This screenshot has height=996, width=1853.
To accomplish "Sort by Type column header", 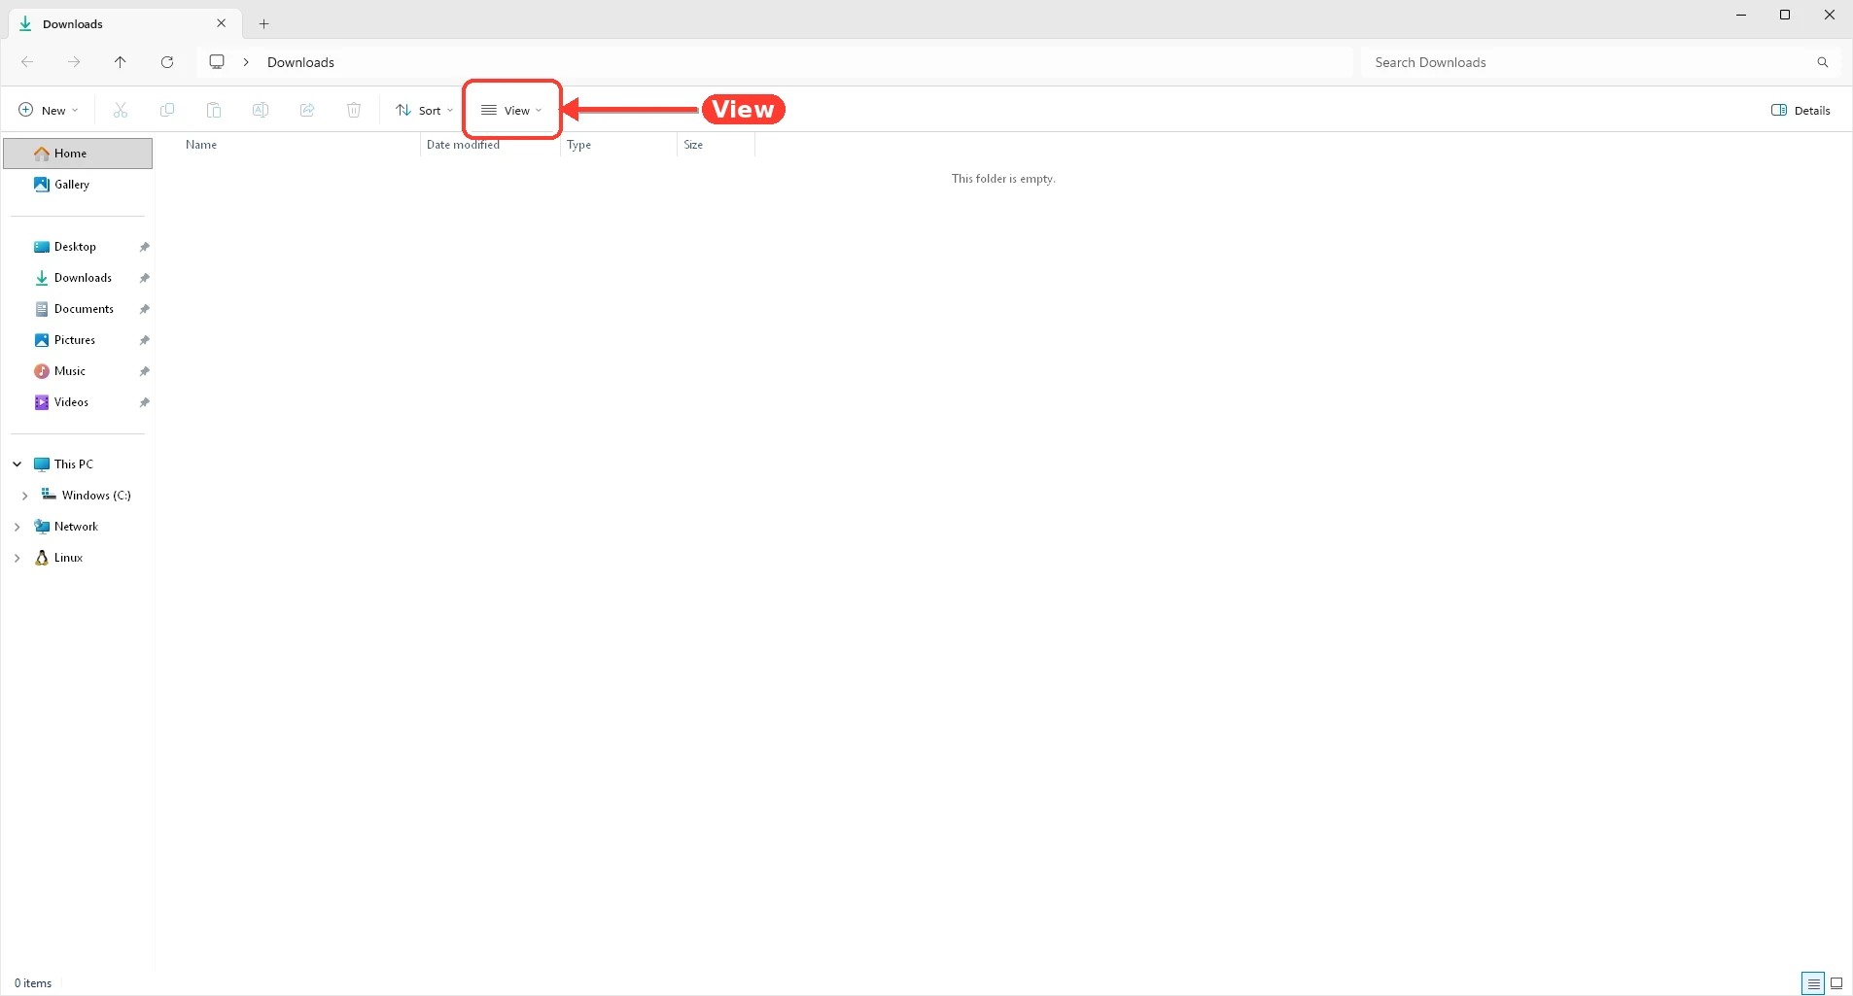I will 618,145.
